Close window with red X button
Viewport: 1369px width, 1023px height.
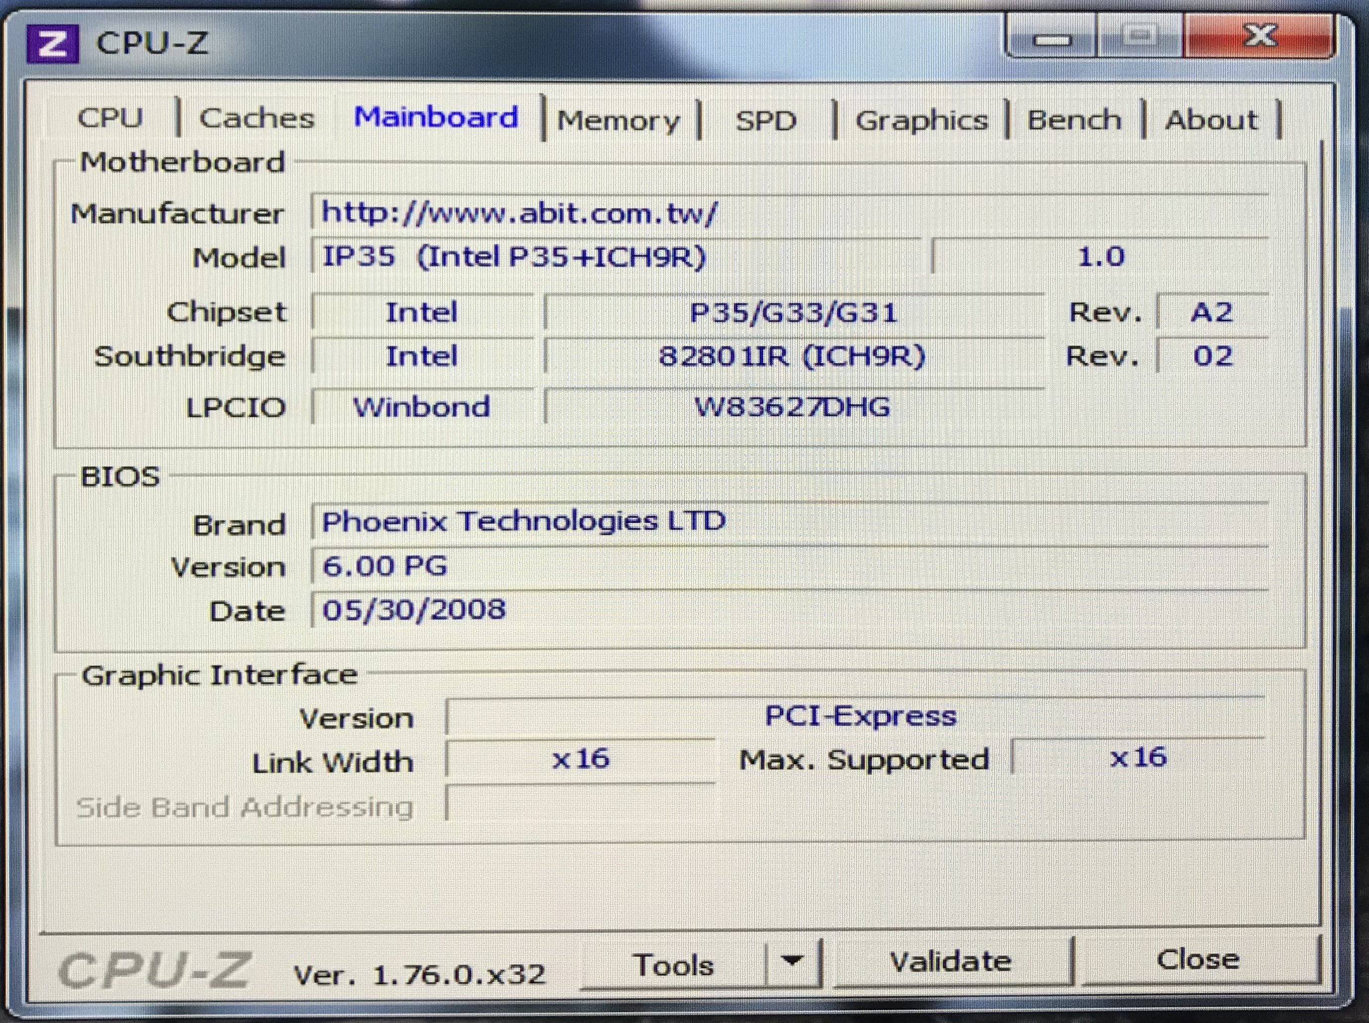1259,37
